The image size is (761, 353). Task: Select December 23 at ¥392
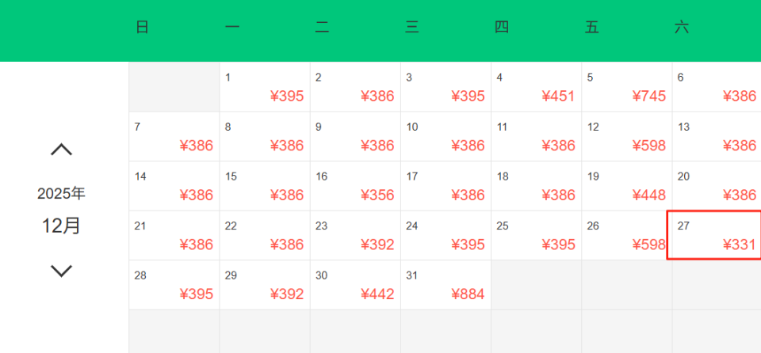355,235
